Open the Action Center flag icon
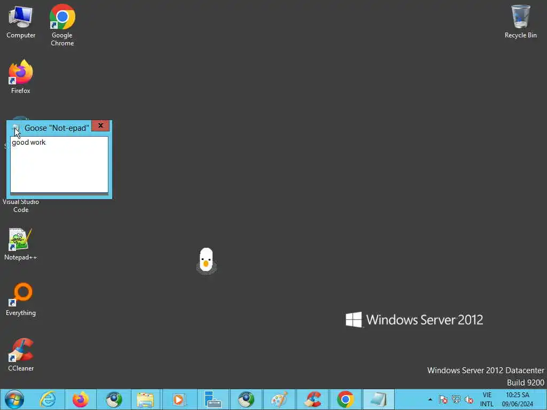The height and width of the screenshot is (410, 547). [x=443, y=399]
